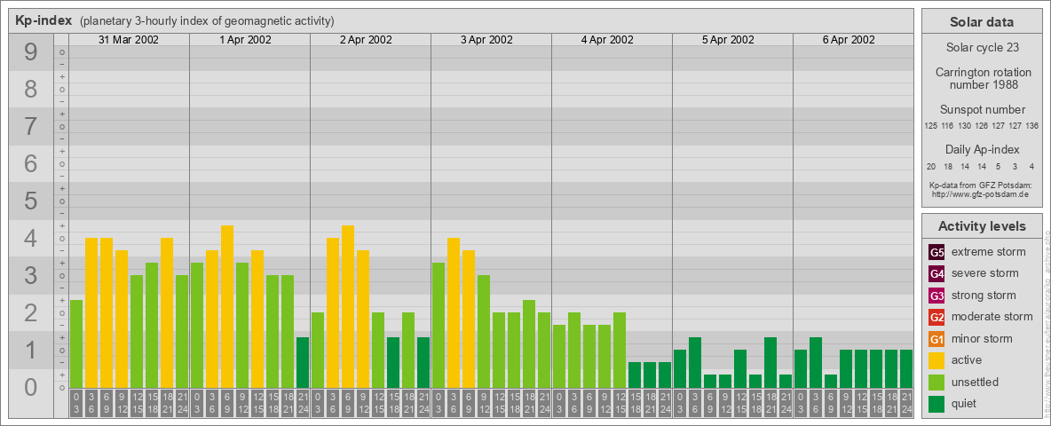Click the yellow 3-6 bar on 31 Mar 2002
1051x426 pixels.
click(x=91, y=312)
